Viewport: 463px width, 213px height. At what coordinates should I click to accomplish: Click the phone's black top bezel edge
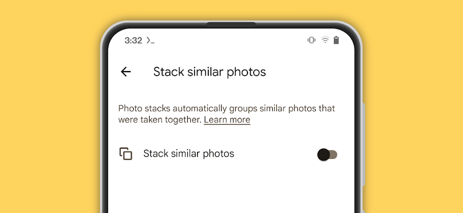[154, 25]
